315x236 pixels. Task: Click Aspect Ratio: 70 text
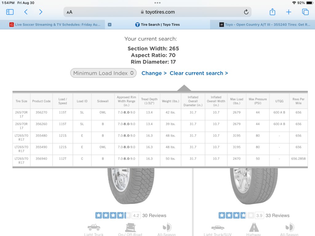coord(153,55)
